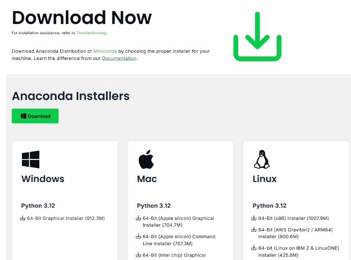Click the Windows logo in the Windows card
Image resolution: width=351 pixels, height=260 pixels.
(x=30, y=160)
